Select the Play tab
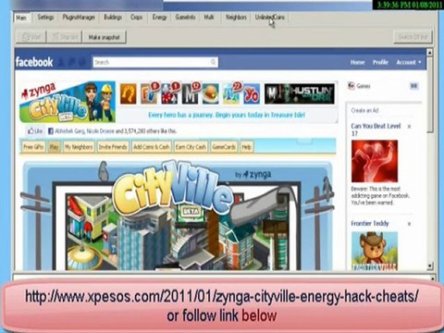This screenshot has height=333, width=444. (55, 147)
